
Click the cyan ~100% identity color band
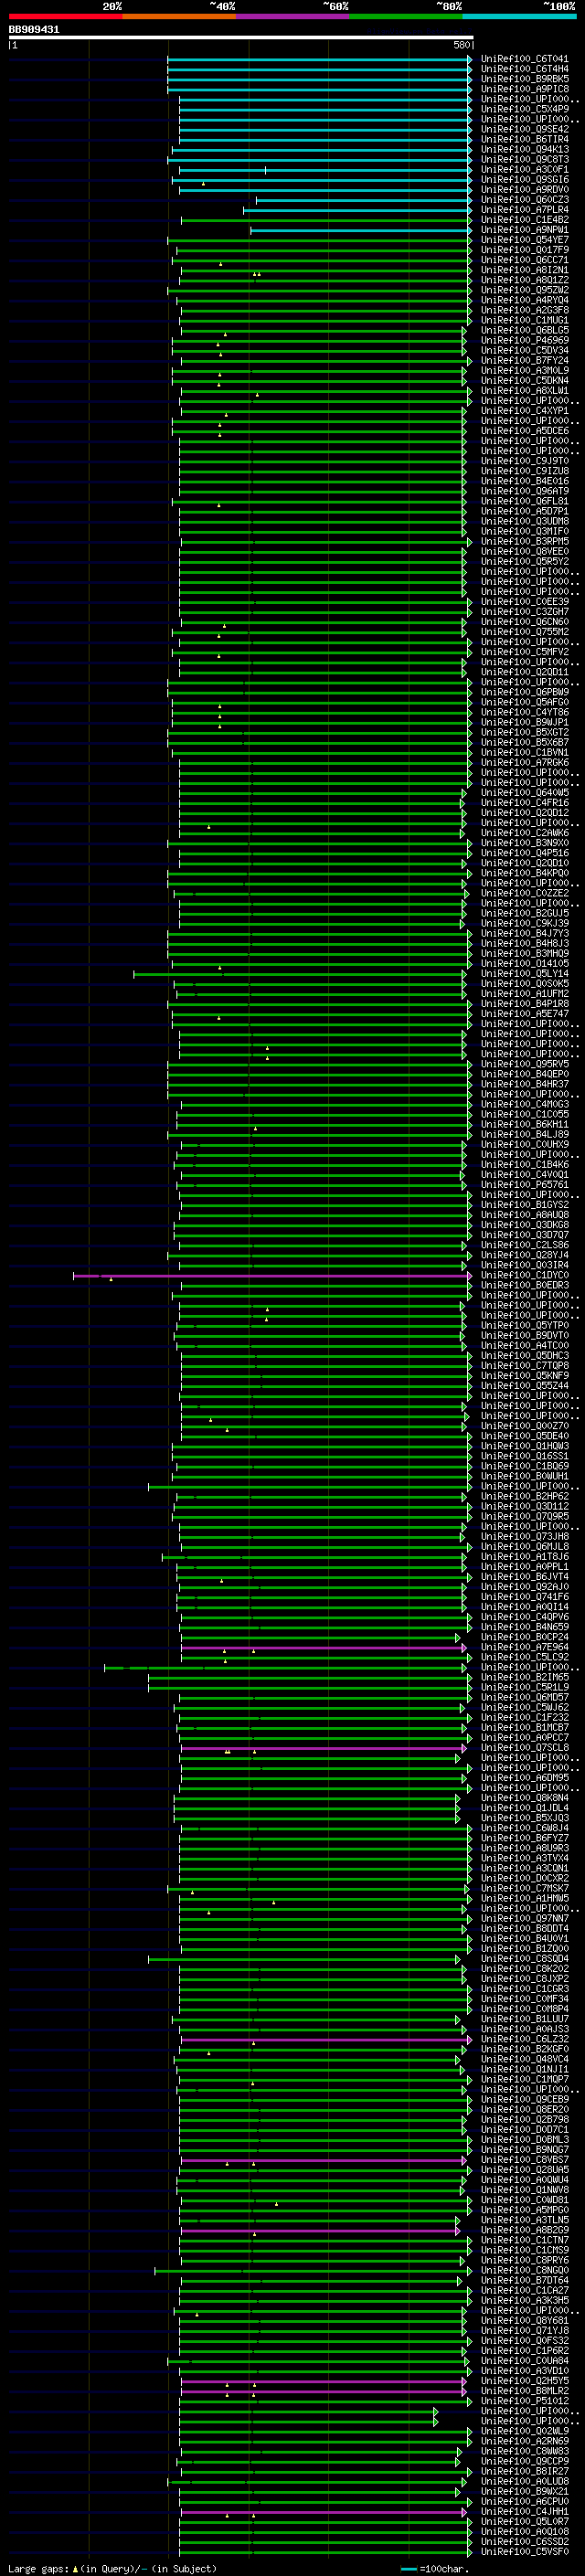click(519, 16)
